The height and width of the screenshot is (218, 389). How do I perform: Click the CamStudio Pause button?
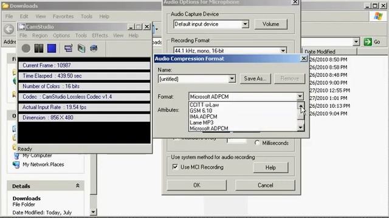click(39, 48)
